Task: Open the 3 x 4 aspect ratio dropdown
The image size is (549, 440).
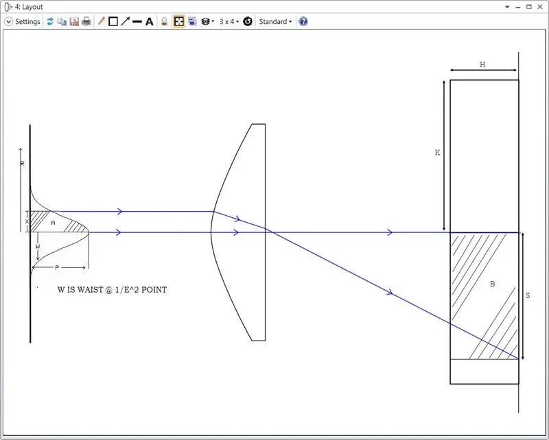Action: 229,21
